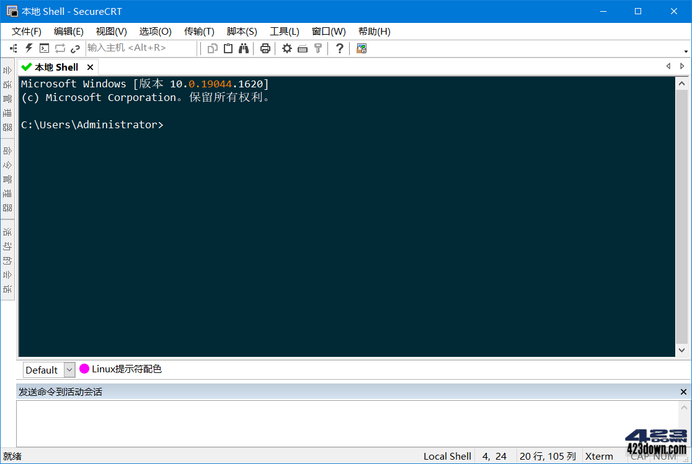Open the Quick Connect lightning icon
Image resolution: width=692 pixels, height=464 pixels.
(x=29, y=48)
